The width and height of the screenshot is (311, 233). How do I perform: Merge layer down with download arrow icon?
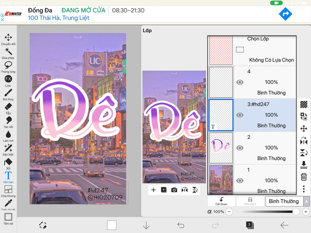pyautogui.click(x=304, y=165)
